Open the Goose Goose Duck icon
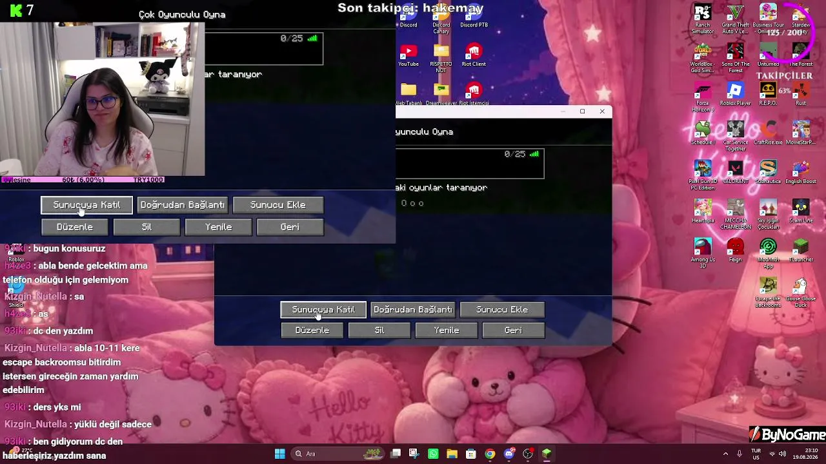The height and width of the screenshot is (464, 826). click(x=801, y=293)
